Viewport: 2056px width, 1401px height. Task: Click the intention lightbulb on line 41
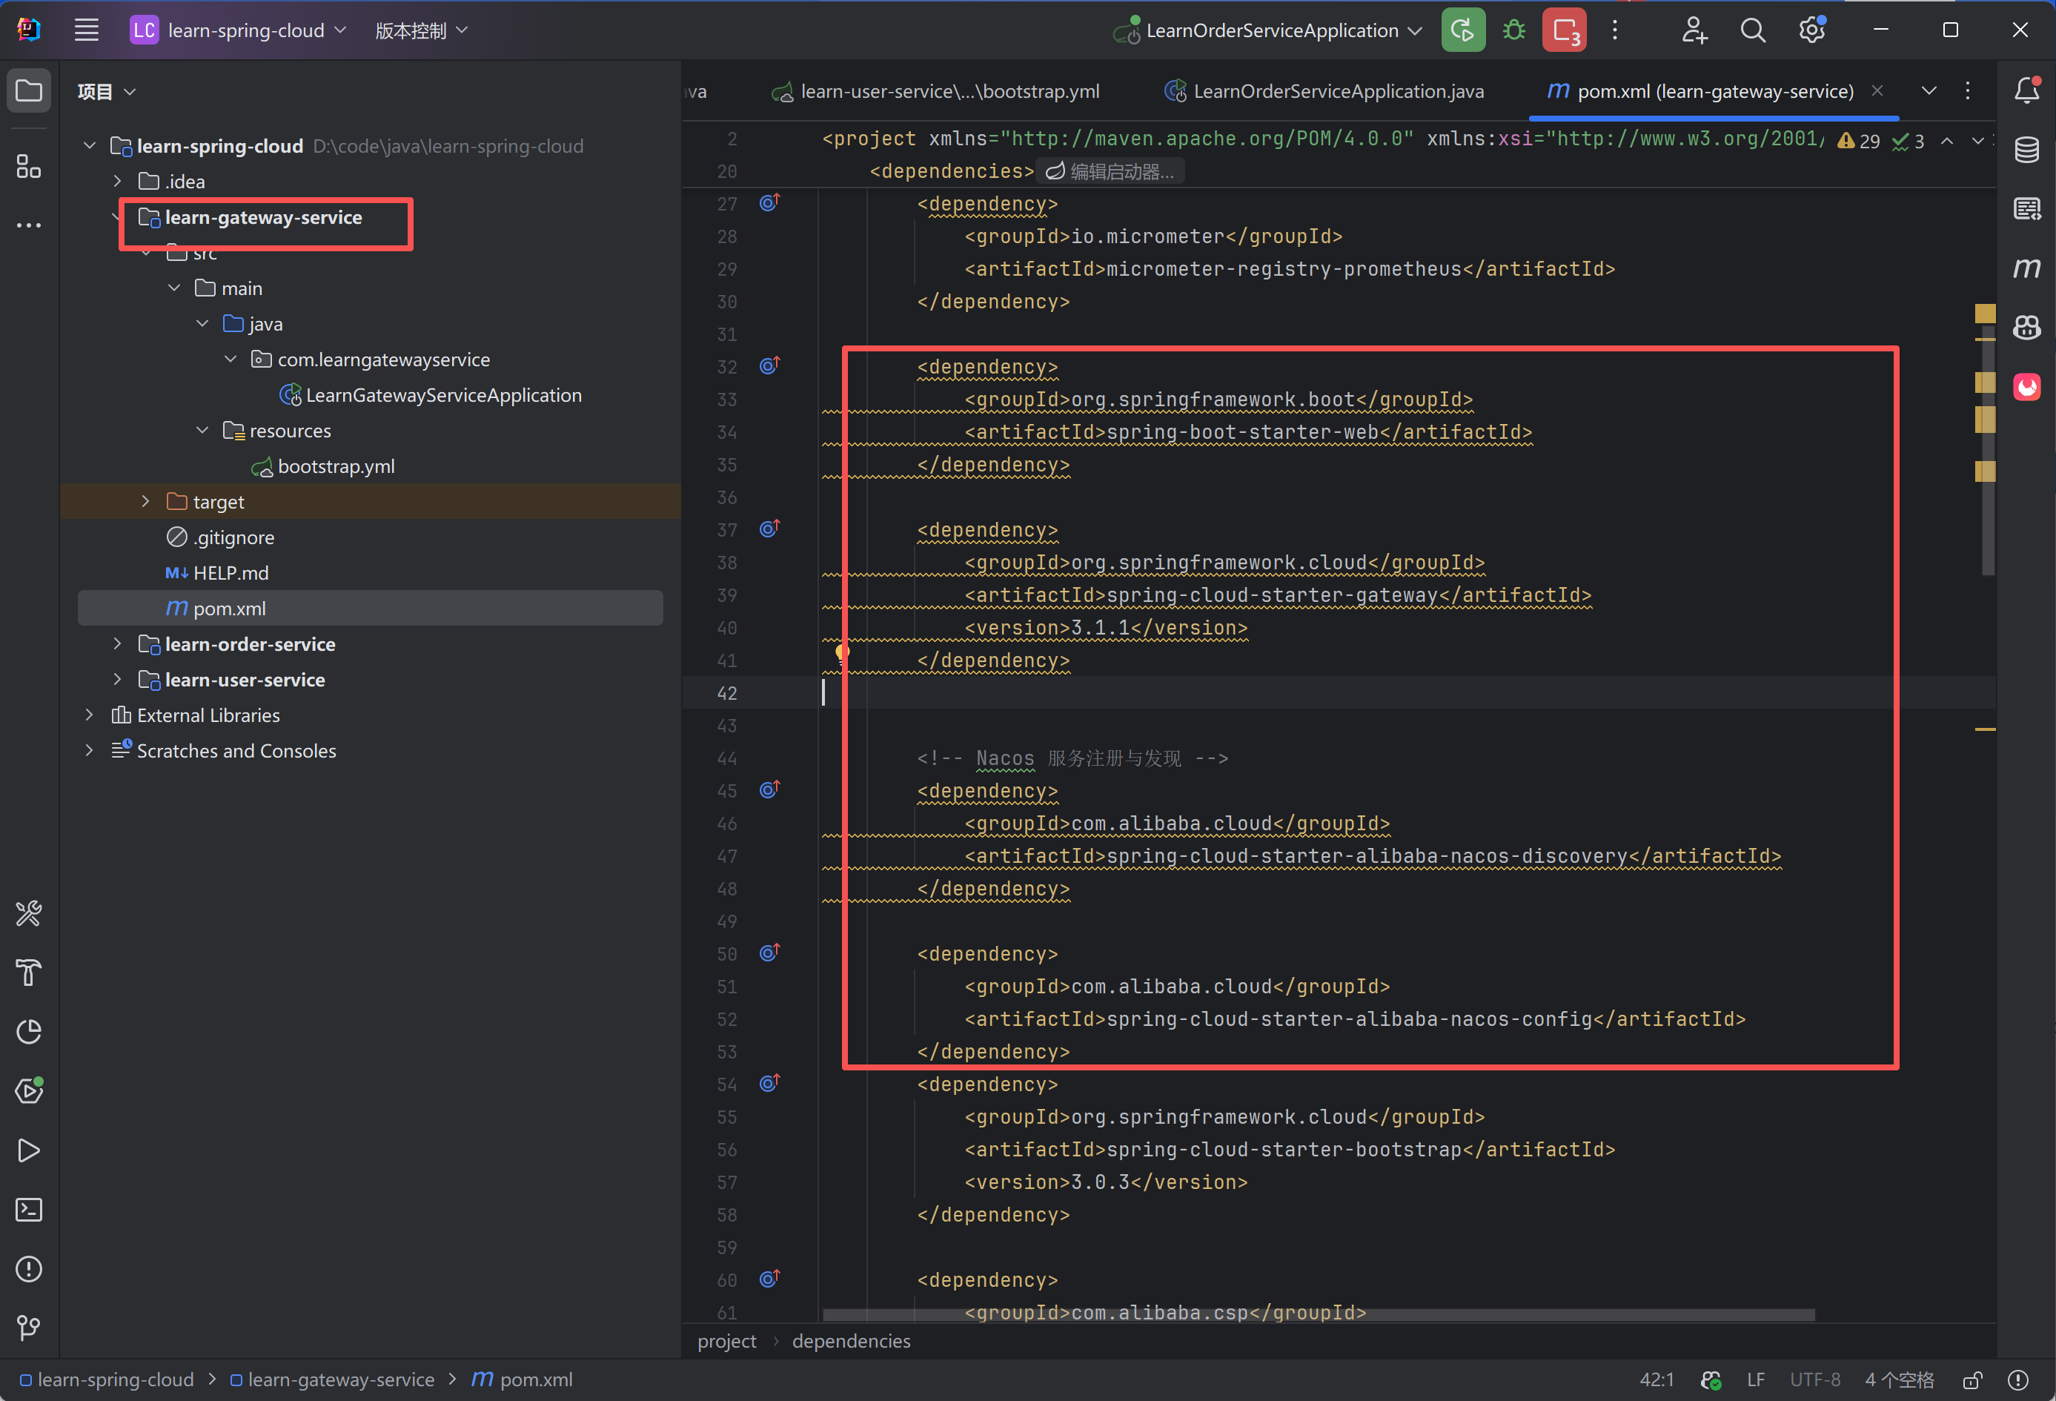[842, 653]
